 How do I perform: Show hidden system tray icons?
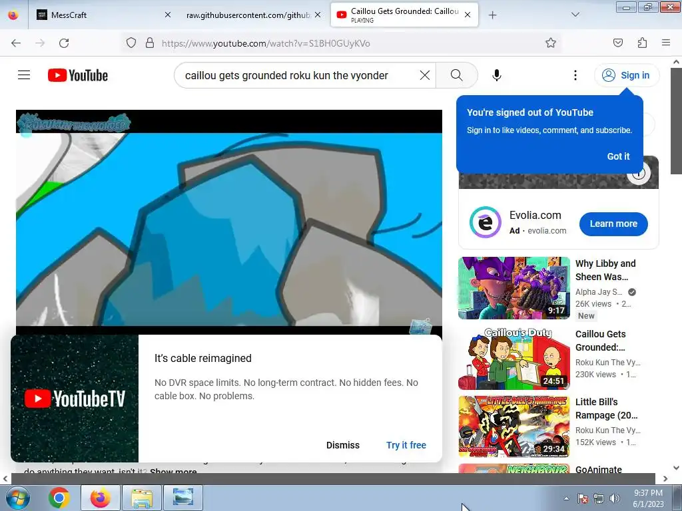point(566,498)
